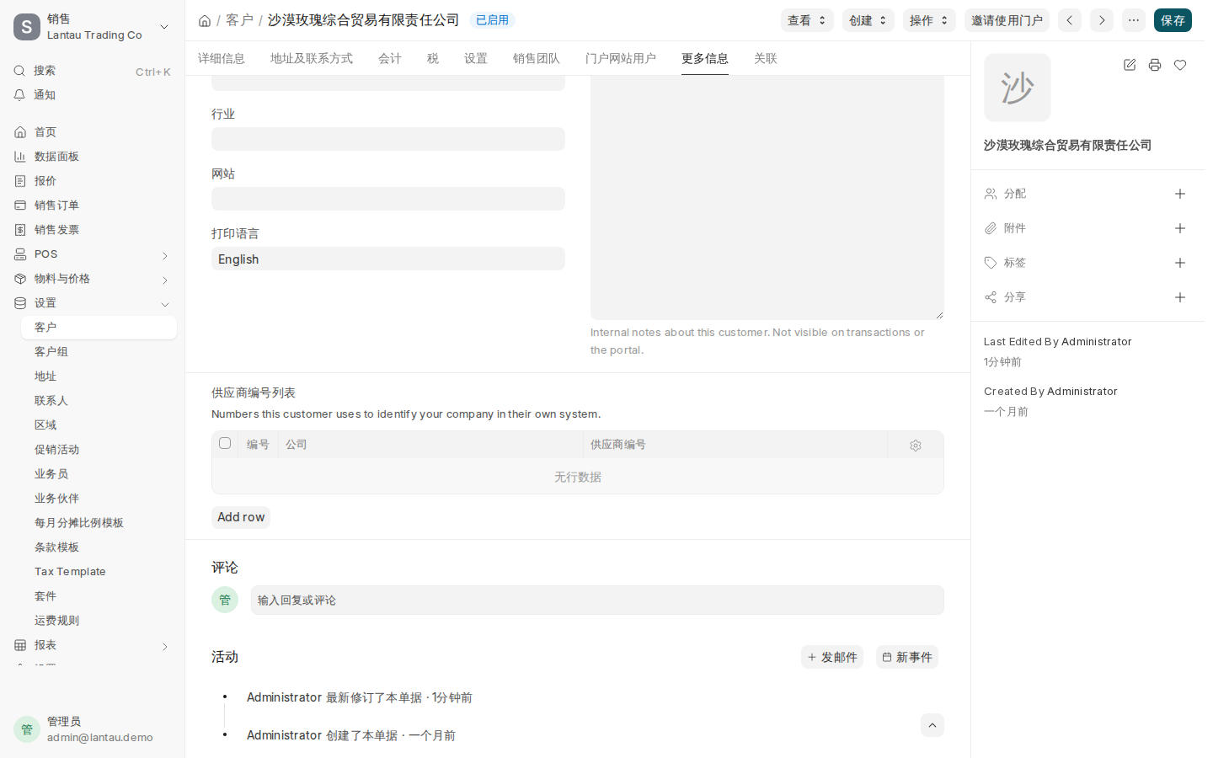
Task: Click the home icon in breadcrumb
Action: (x=205, y=20)
